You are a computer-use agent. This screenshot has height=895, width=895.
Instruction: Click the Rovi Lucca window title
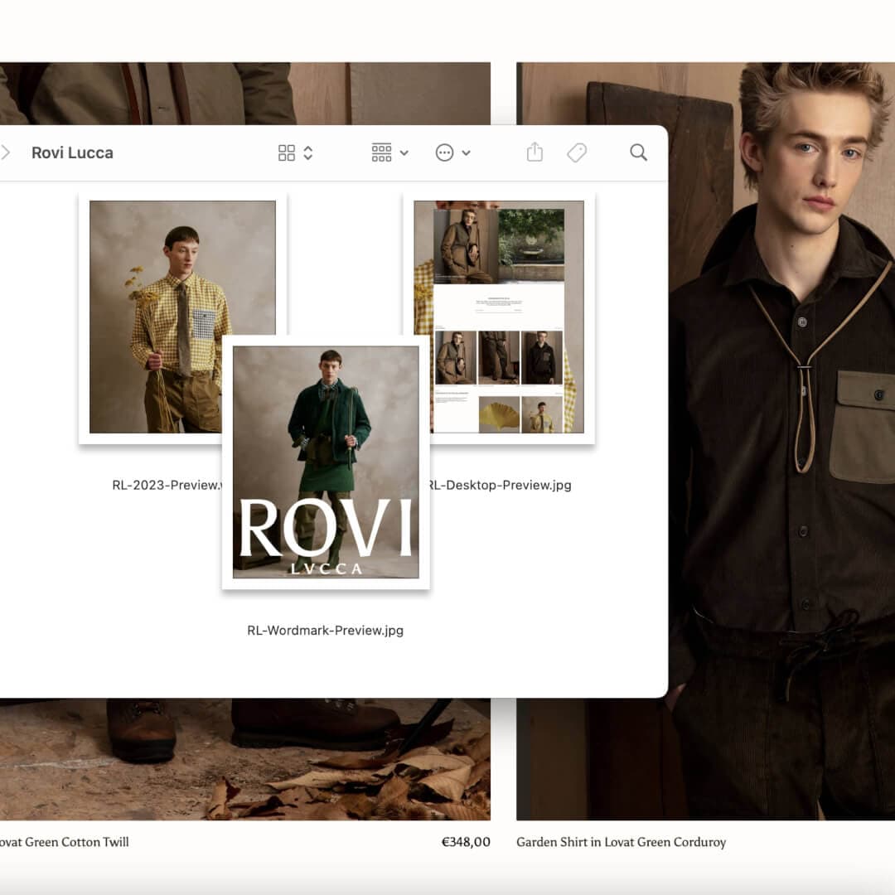coord(72,152)
